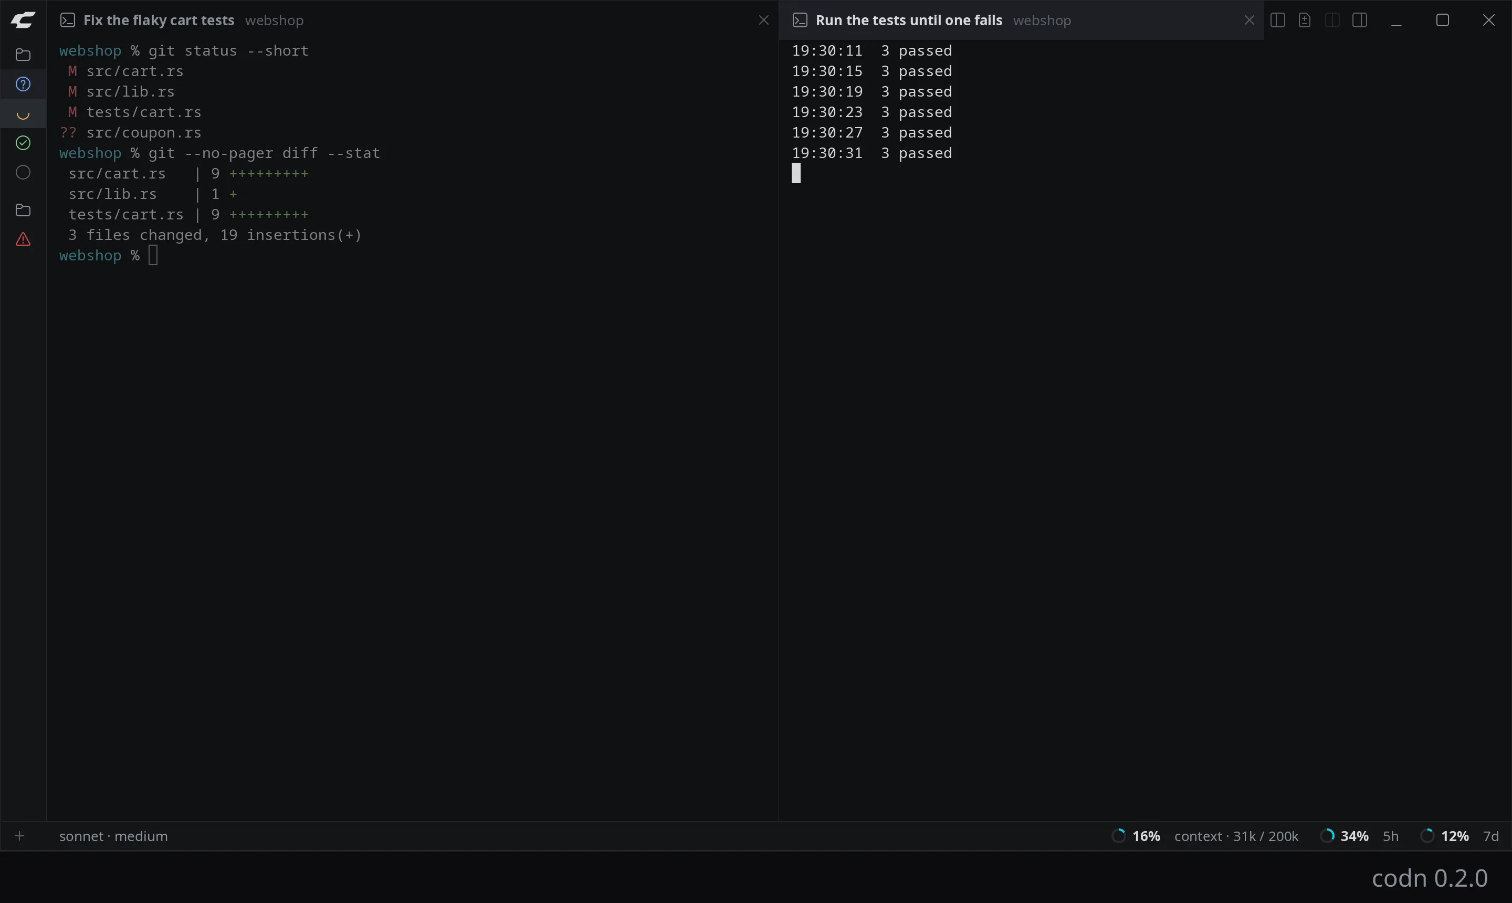Toggle the left sidebar panel layout icon

coord(1278,20)
